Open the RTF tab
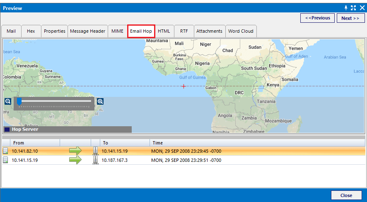Viewport: 367px width, 202px height. tap(184, 31)
